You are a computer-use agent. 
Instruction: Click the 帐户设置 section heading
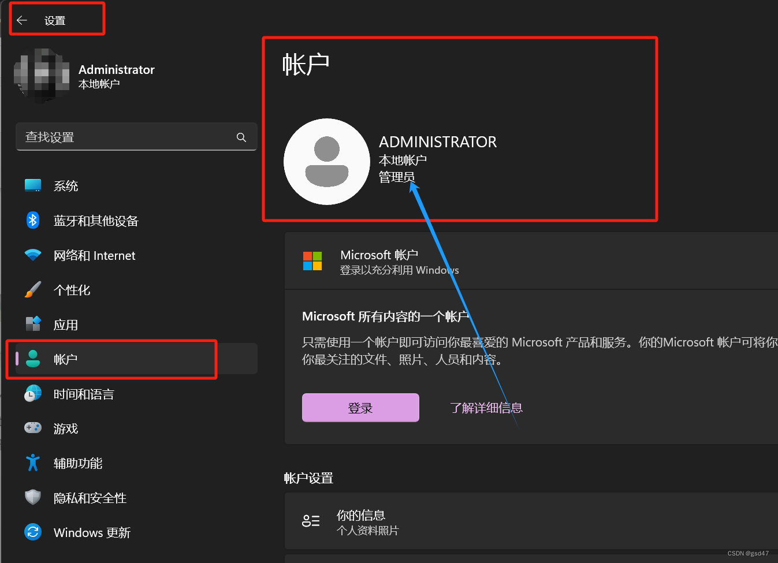308,478
